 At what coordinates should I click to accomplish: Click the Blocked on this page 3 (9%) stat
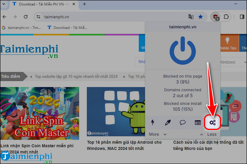(x=183, y=79)
